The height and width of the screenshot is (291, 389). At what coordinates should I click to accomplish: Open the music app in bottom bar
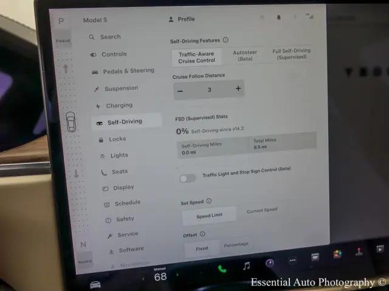[x=246, y=266]
